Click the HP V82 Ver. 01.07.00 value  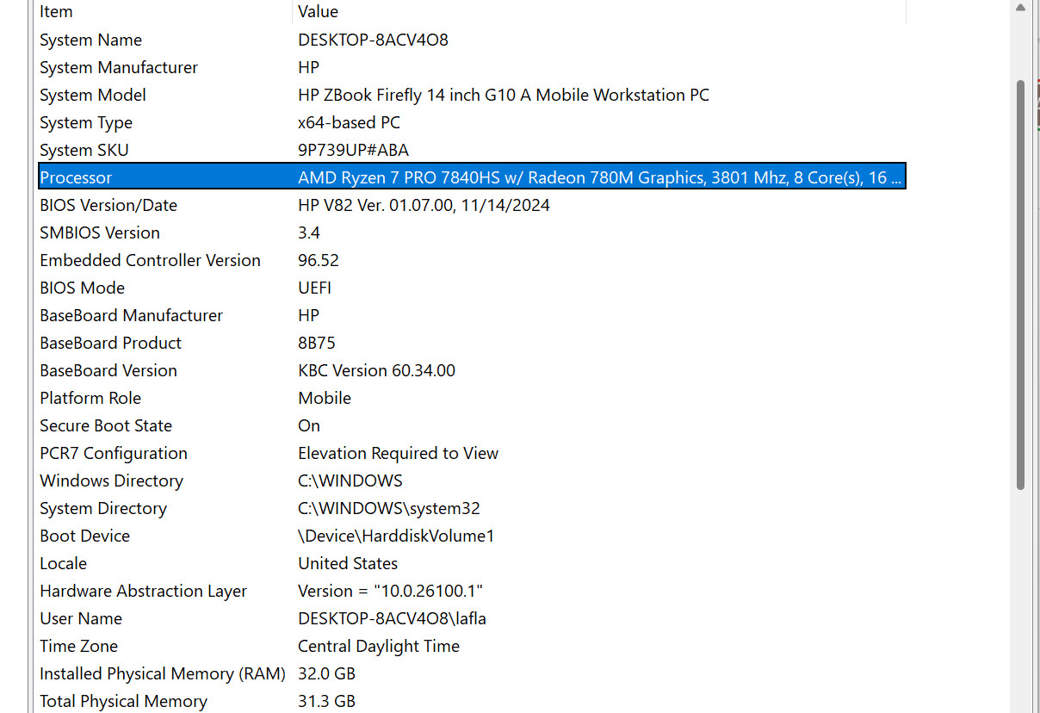coord(424,205)
